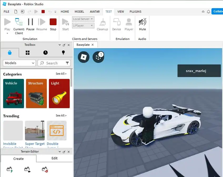Switch to the MODEL ribbon tab
The width and height of the screenshot is (223, 177).
[x=79, y=12]
